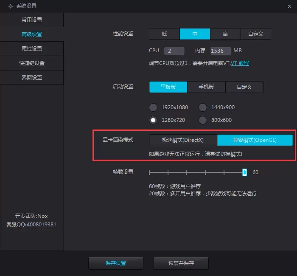Click the 如果游戏无法正常运行 hint text
297x276 pixels.
click(195, 154)
